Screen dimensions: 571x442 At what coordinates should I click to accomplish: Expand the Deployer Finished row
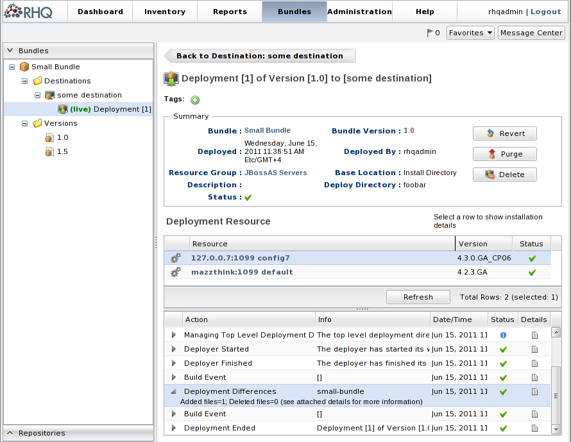tap(174, 363)
